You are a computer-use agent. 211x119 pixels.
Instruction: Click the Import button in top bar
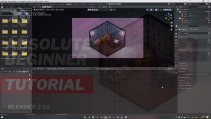[x=118, y=4]
